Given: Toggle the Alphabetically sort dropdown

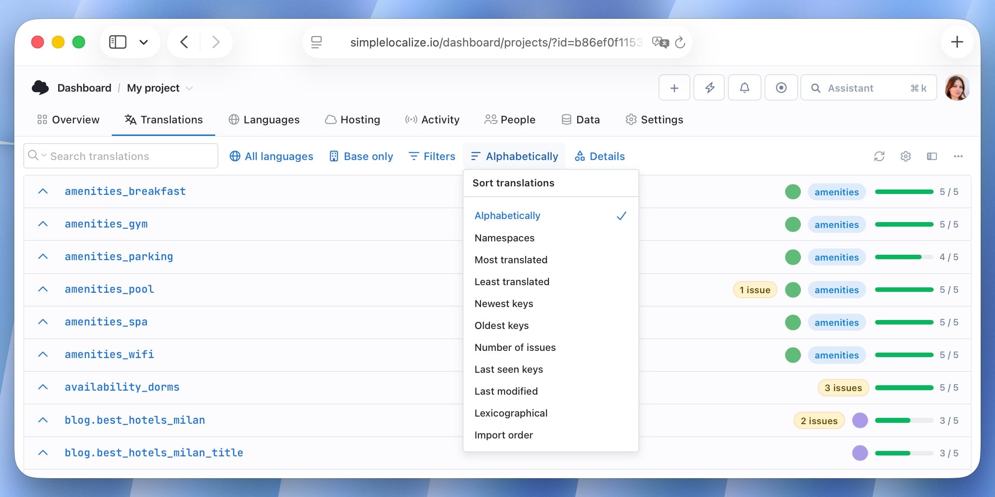Looking at the screenshot, I should [x=514, y=156].
